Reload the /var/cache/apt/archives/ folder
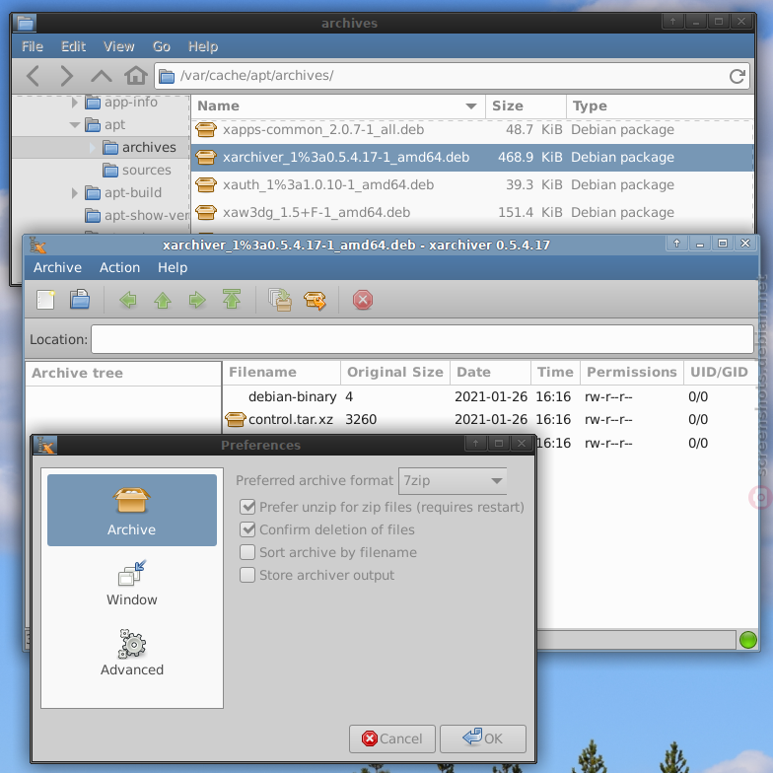The height and width of the screenshot is (773, 773). click(738, 76)
